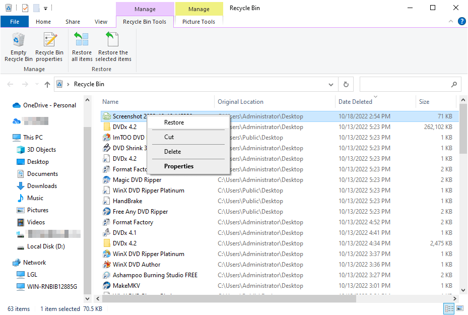Viewport: 468px width, 315px height.
Task: Click Restore all items
Action: click(82, 47)
